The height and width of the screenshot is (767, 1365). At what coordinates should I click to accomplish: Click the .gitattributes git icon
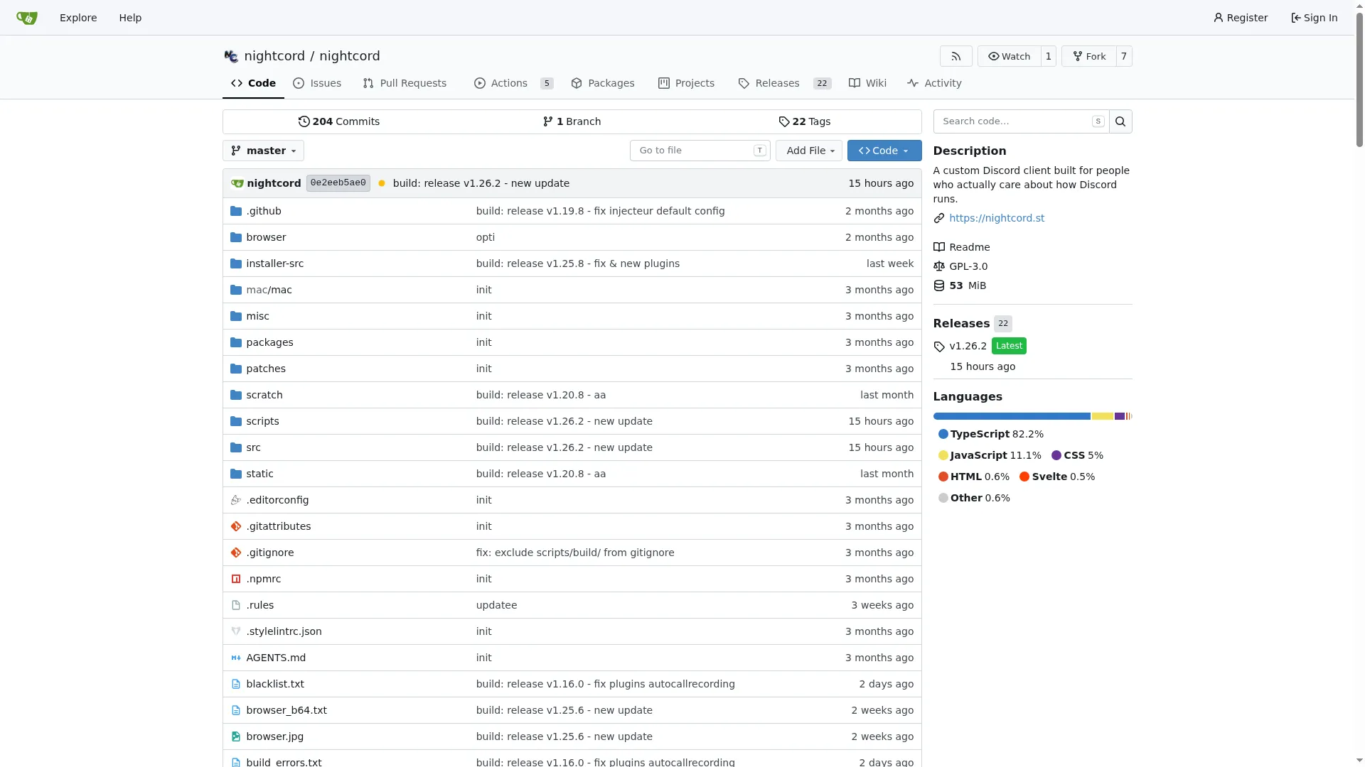tap(236, 526)
